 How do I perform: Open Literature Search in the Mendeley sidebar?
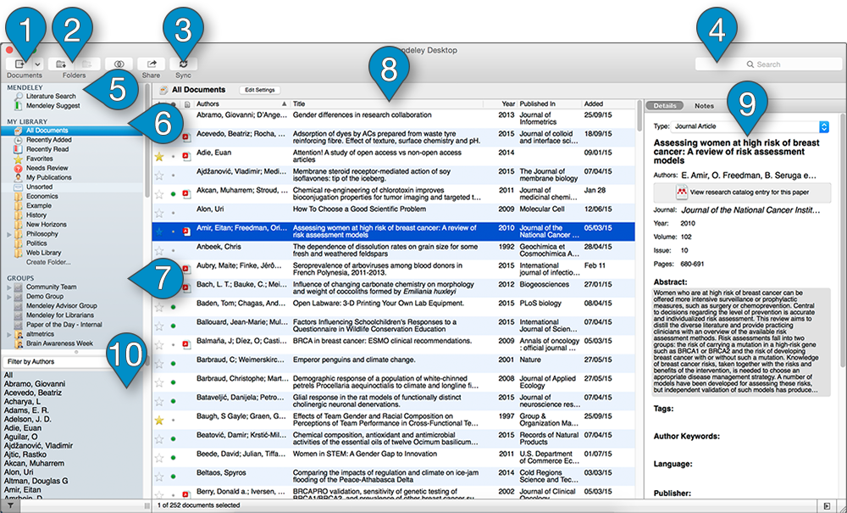(51, 95)
